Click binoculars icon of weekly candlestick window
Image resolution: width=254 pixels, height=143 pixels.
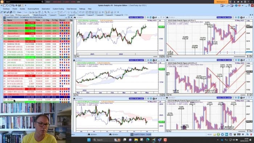tap(75, 17)
